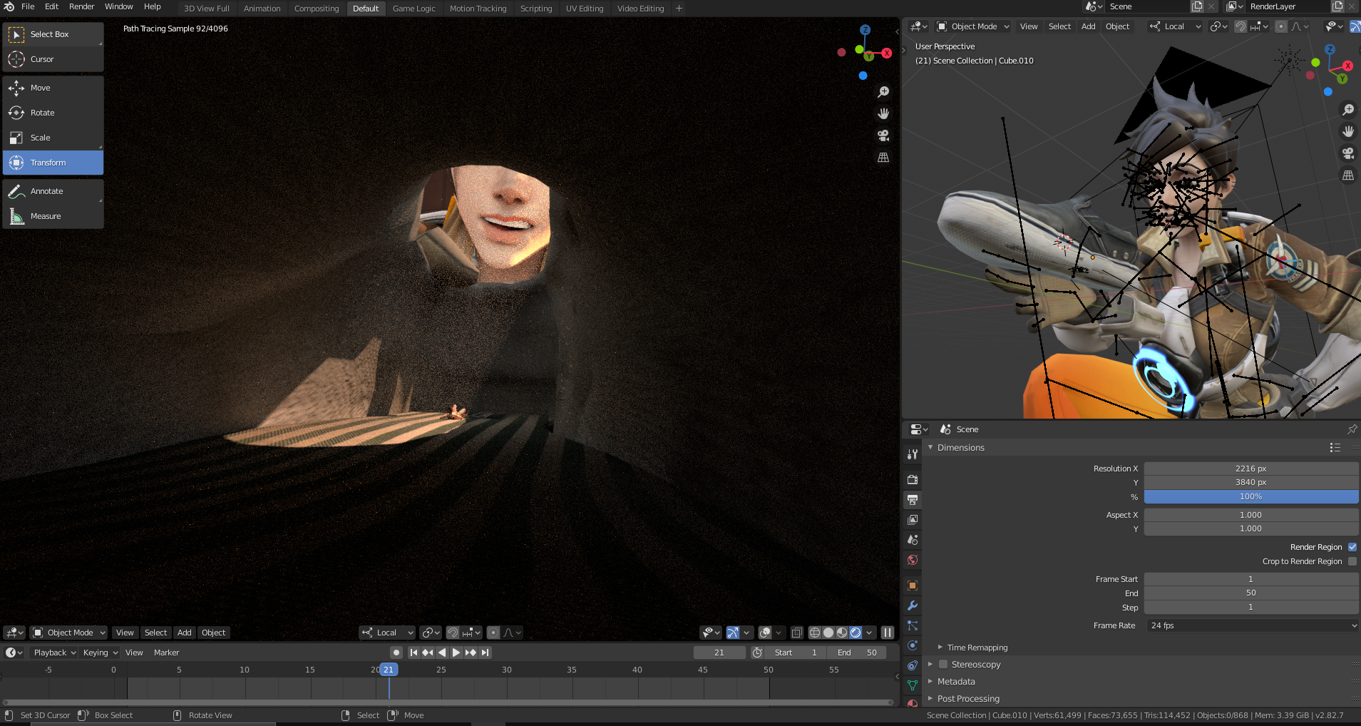Click the Aspect X value slider
This screenshot has width=1361, height=726.
click(1251, 515)
